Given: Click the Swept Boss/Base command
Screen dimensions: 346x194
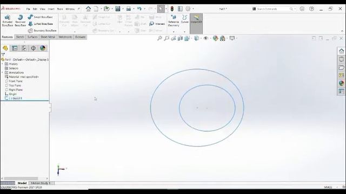Looking at the screenshot, I should coord(40,17).
